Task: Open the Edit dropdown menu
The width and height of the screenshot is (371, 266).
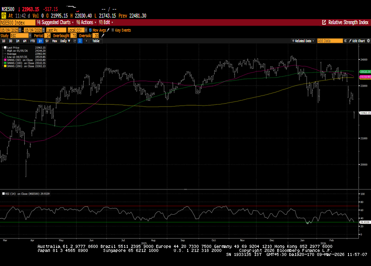Action: tap(106, 23)
